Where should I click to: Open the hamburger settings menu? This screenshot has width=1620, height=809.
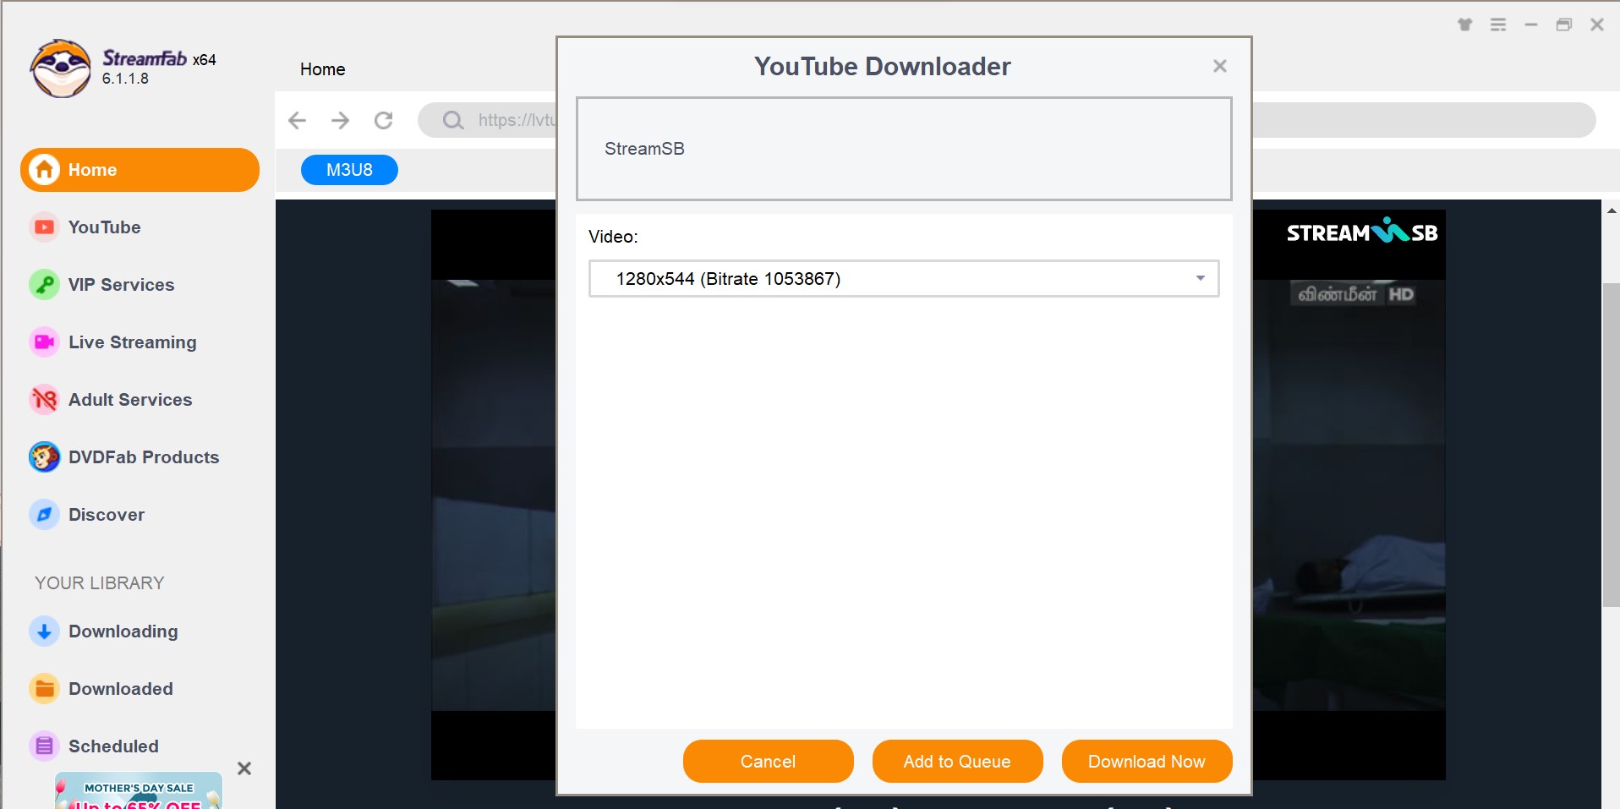click(1498, 25)
